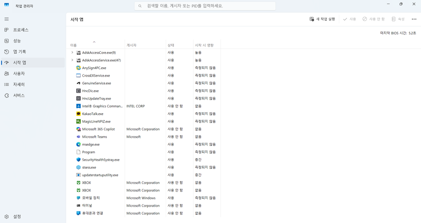Click the CrossEXService.exe icon
The image size is (421, 223).
click(79, 75)
